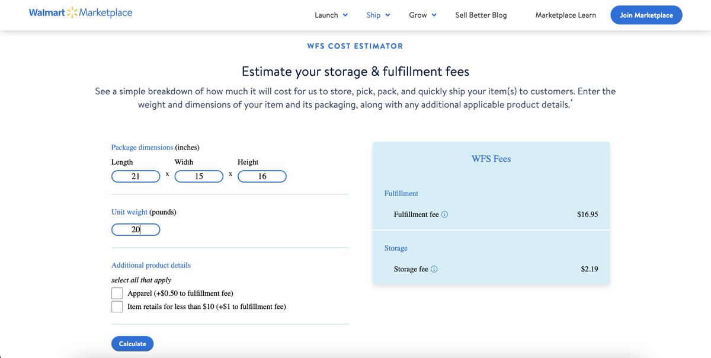711x358 pixels.
Task: Select the Width input field
Action: coord(198,175)
